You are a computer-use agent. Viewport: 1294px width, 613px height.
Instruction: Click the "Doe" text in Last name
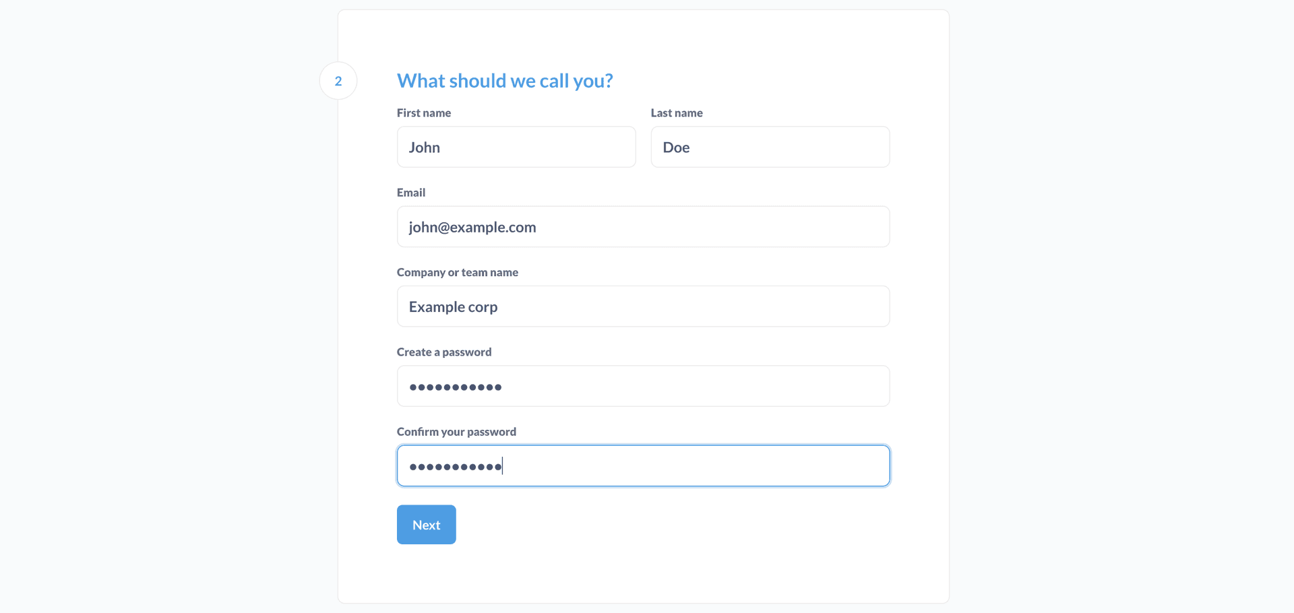676,148
